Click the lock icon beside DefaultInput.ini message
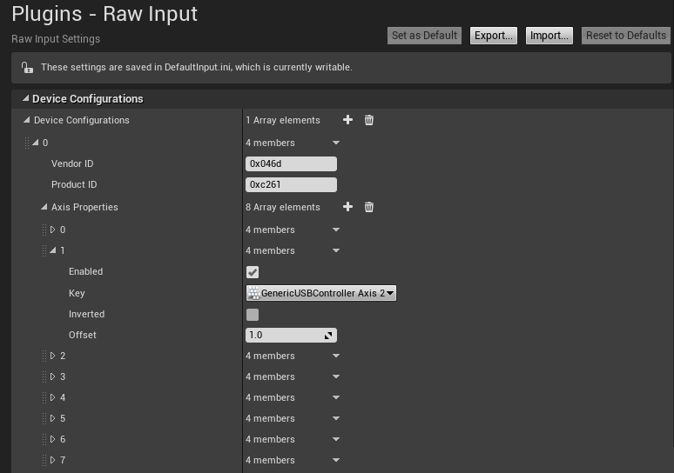Image resolution: width=674 pixels, height=473 pixels. coord(27,67)
